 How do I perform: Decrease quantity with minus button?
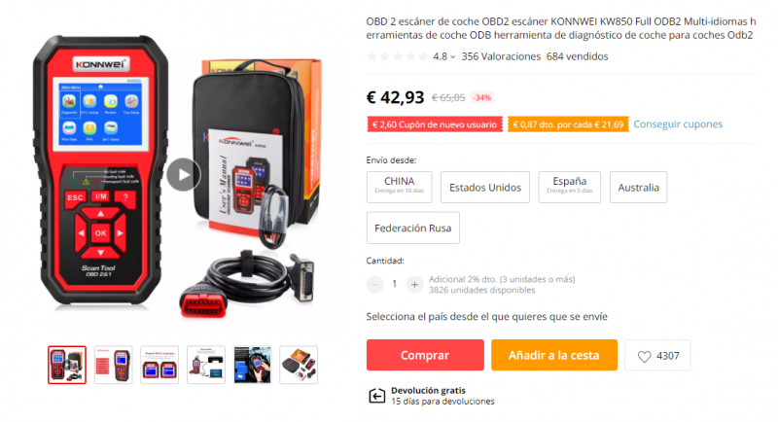coord(374,284)
